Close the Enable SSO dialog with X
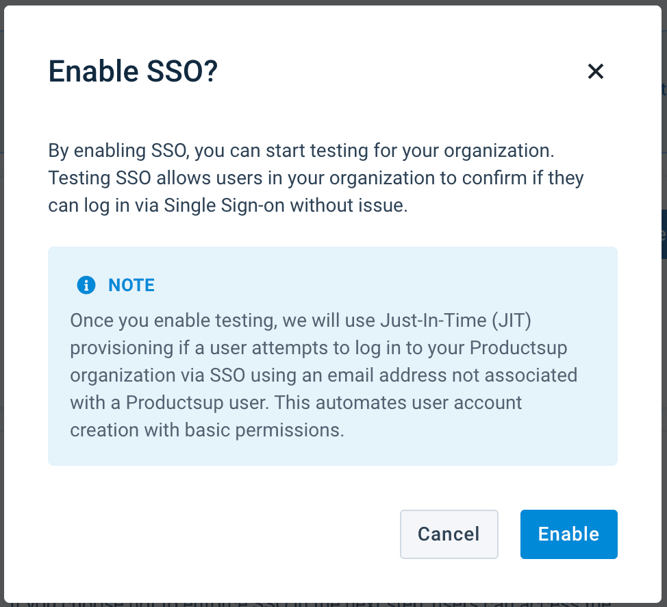Image resolution: width=667 pixels, height=607 pixels. (x=596, y=71)
